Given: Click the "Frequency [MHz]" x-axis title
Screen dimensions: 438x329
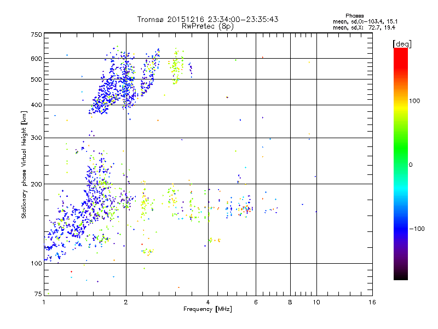Looking at the screenshot, I should (208, 309).
